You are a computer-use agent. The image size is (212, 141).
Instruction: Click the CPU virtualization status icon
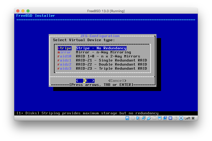(x=170, y=118)
